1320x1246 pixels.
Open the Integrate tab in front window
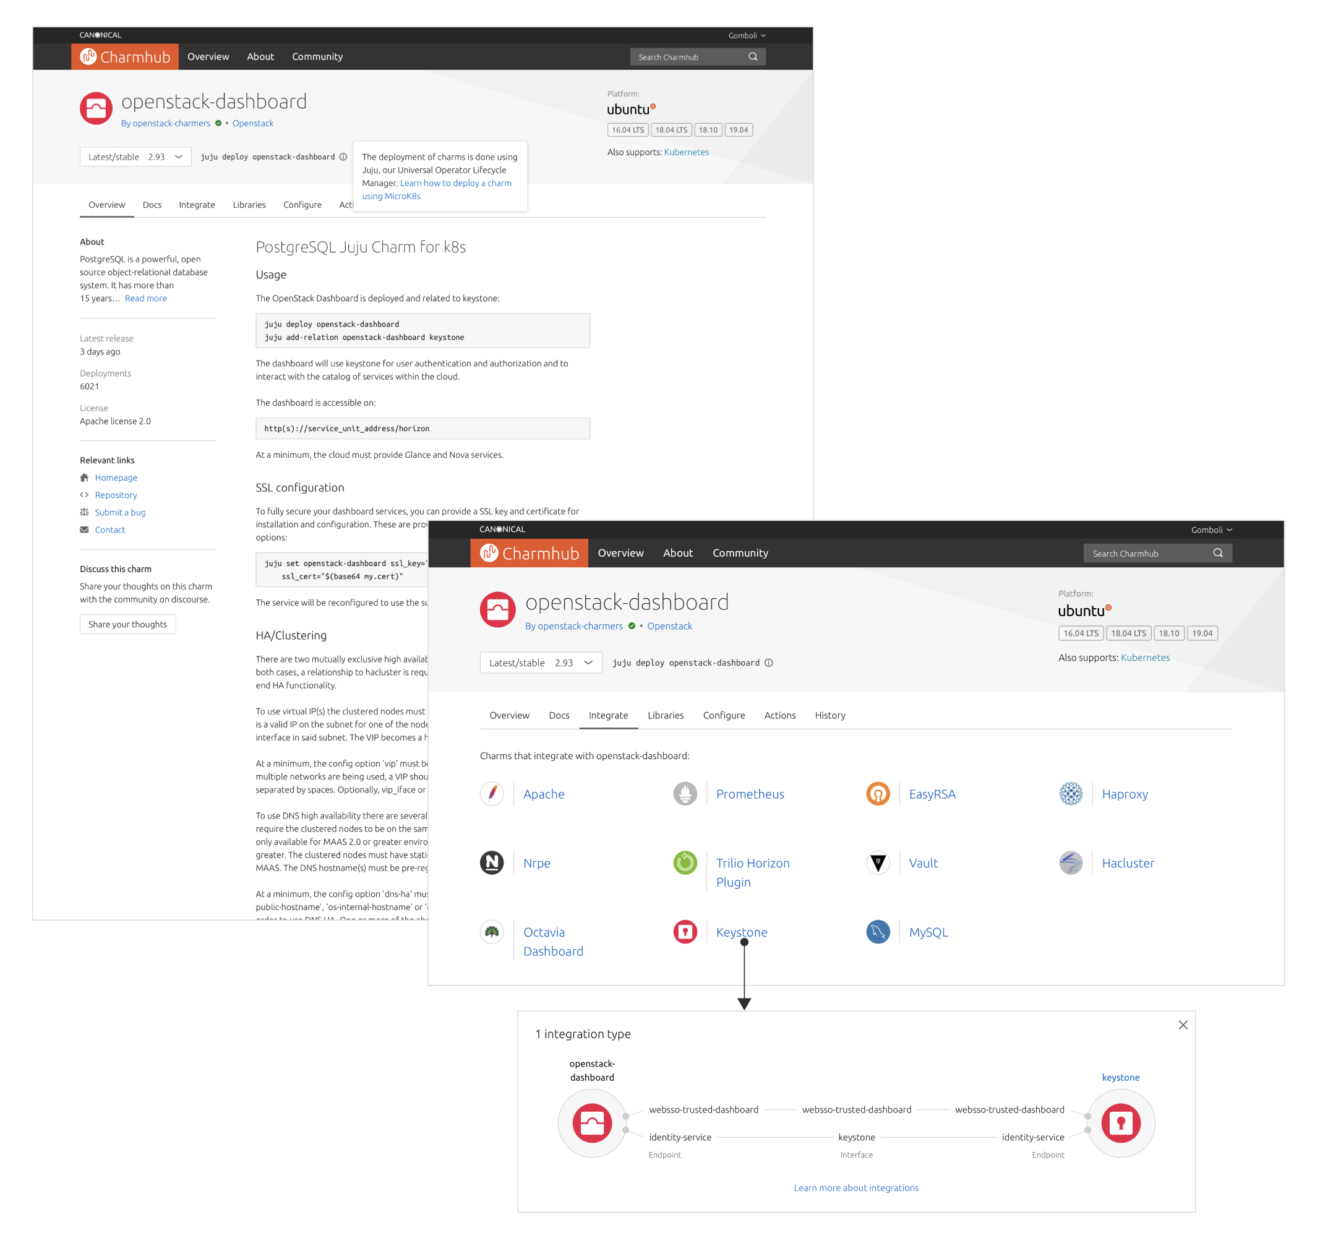tap(608, 715)
